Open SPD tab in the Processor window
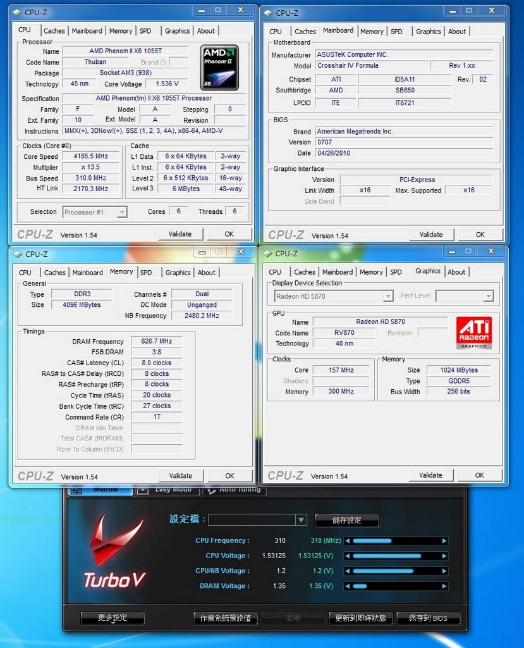This screenshot has width=524, height=648. (x=145, y=31)
